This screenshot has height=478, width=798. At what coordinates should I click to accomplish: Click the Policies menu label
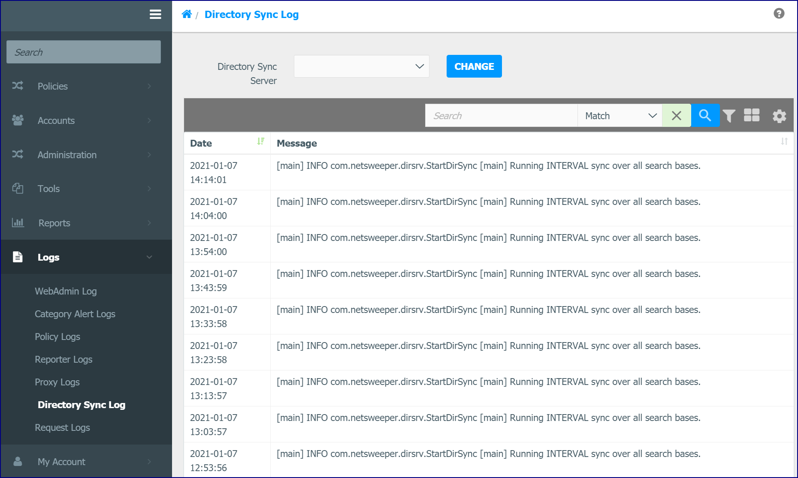point(53,86)
